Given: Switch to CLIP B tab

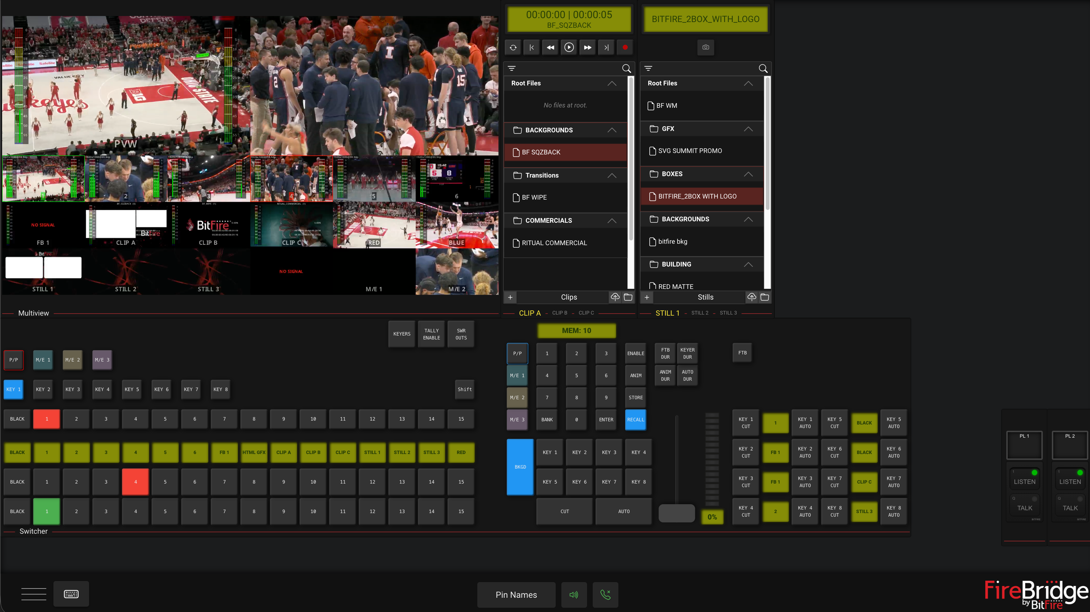Looking at the screenshot, I should [x=559, y=313].
